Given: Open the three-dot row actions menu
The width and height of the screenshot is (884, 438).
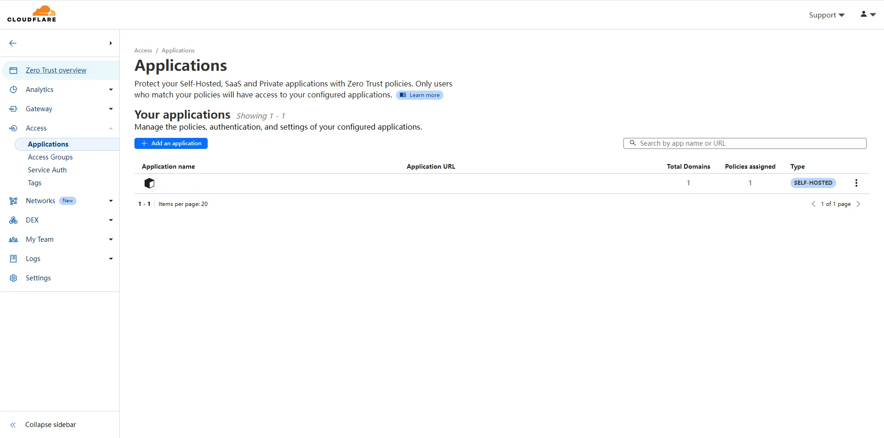Looking at the screenshot, I should click(x=856, y=183).
